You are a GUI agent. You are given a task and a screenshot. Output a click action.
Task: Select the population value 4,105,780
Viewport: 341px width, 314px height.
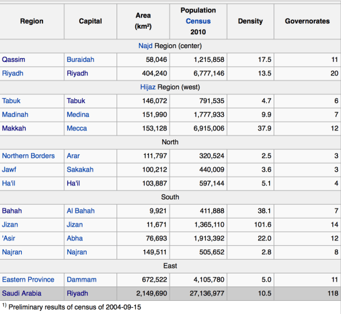point(209,280)
